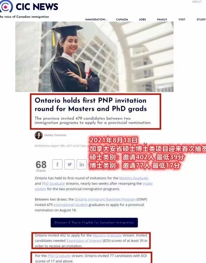Screen dimensions: 206x263
Task: Click Shelby Thevenot author avatar
Action: [x=39, y=135]
